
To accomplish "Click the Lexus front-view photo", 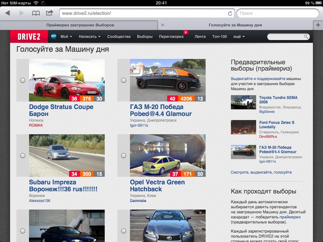I will 168,226.
